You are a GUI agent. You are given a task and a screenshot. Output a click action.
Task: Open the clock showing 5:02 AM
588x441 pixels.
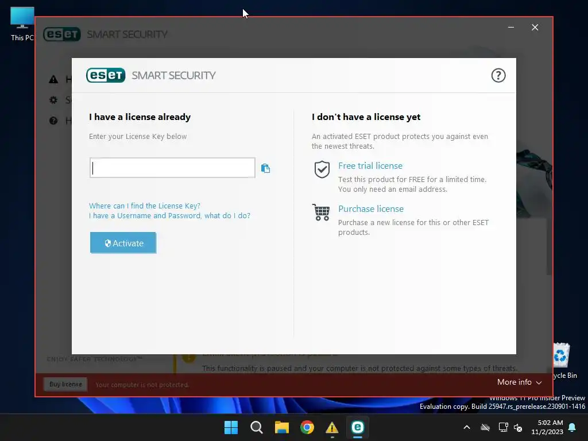click(547, 427)
